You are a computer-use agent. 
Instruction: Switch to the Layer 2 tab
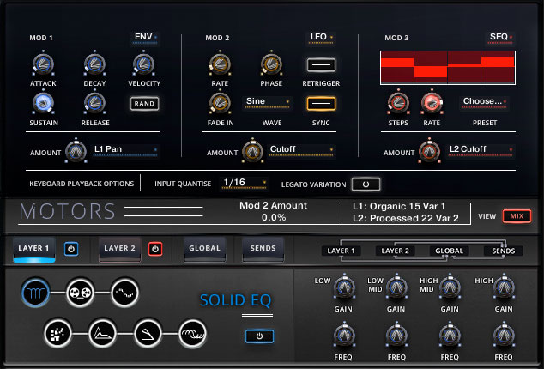[120, 249]
